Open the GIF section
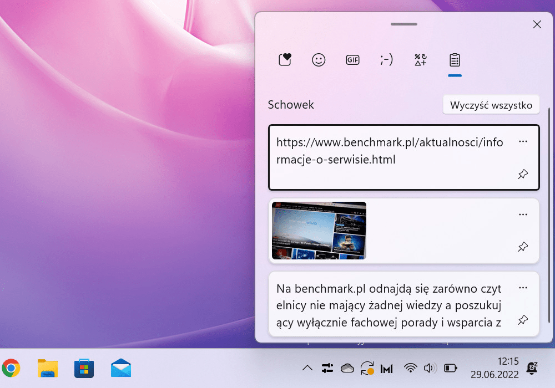Image resolution: width=555 pixels, height=388 pixels. click(x=352, y=60)
